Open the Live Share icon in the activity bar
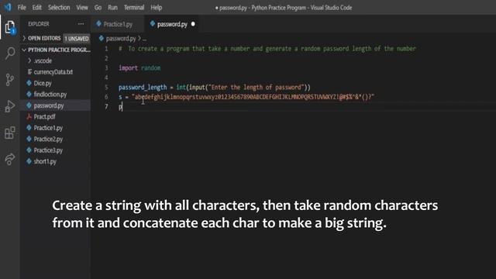496x279 pixels. tap(10, 159)
